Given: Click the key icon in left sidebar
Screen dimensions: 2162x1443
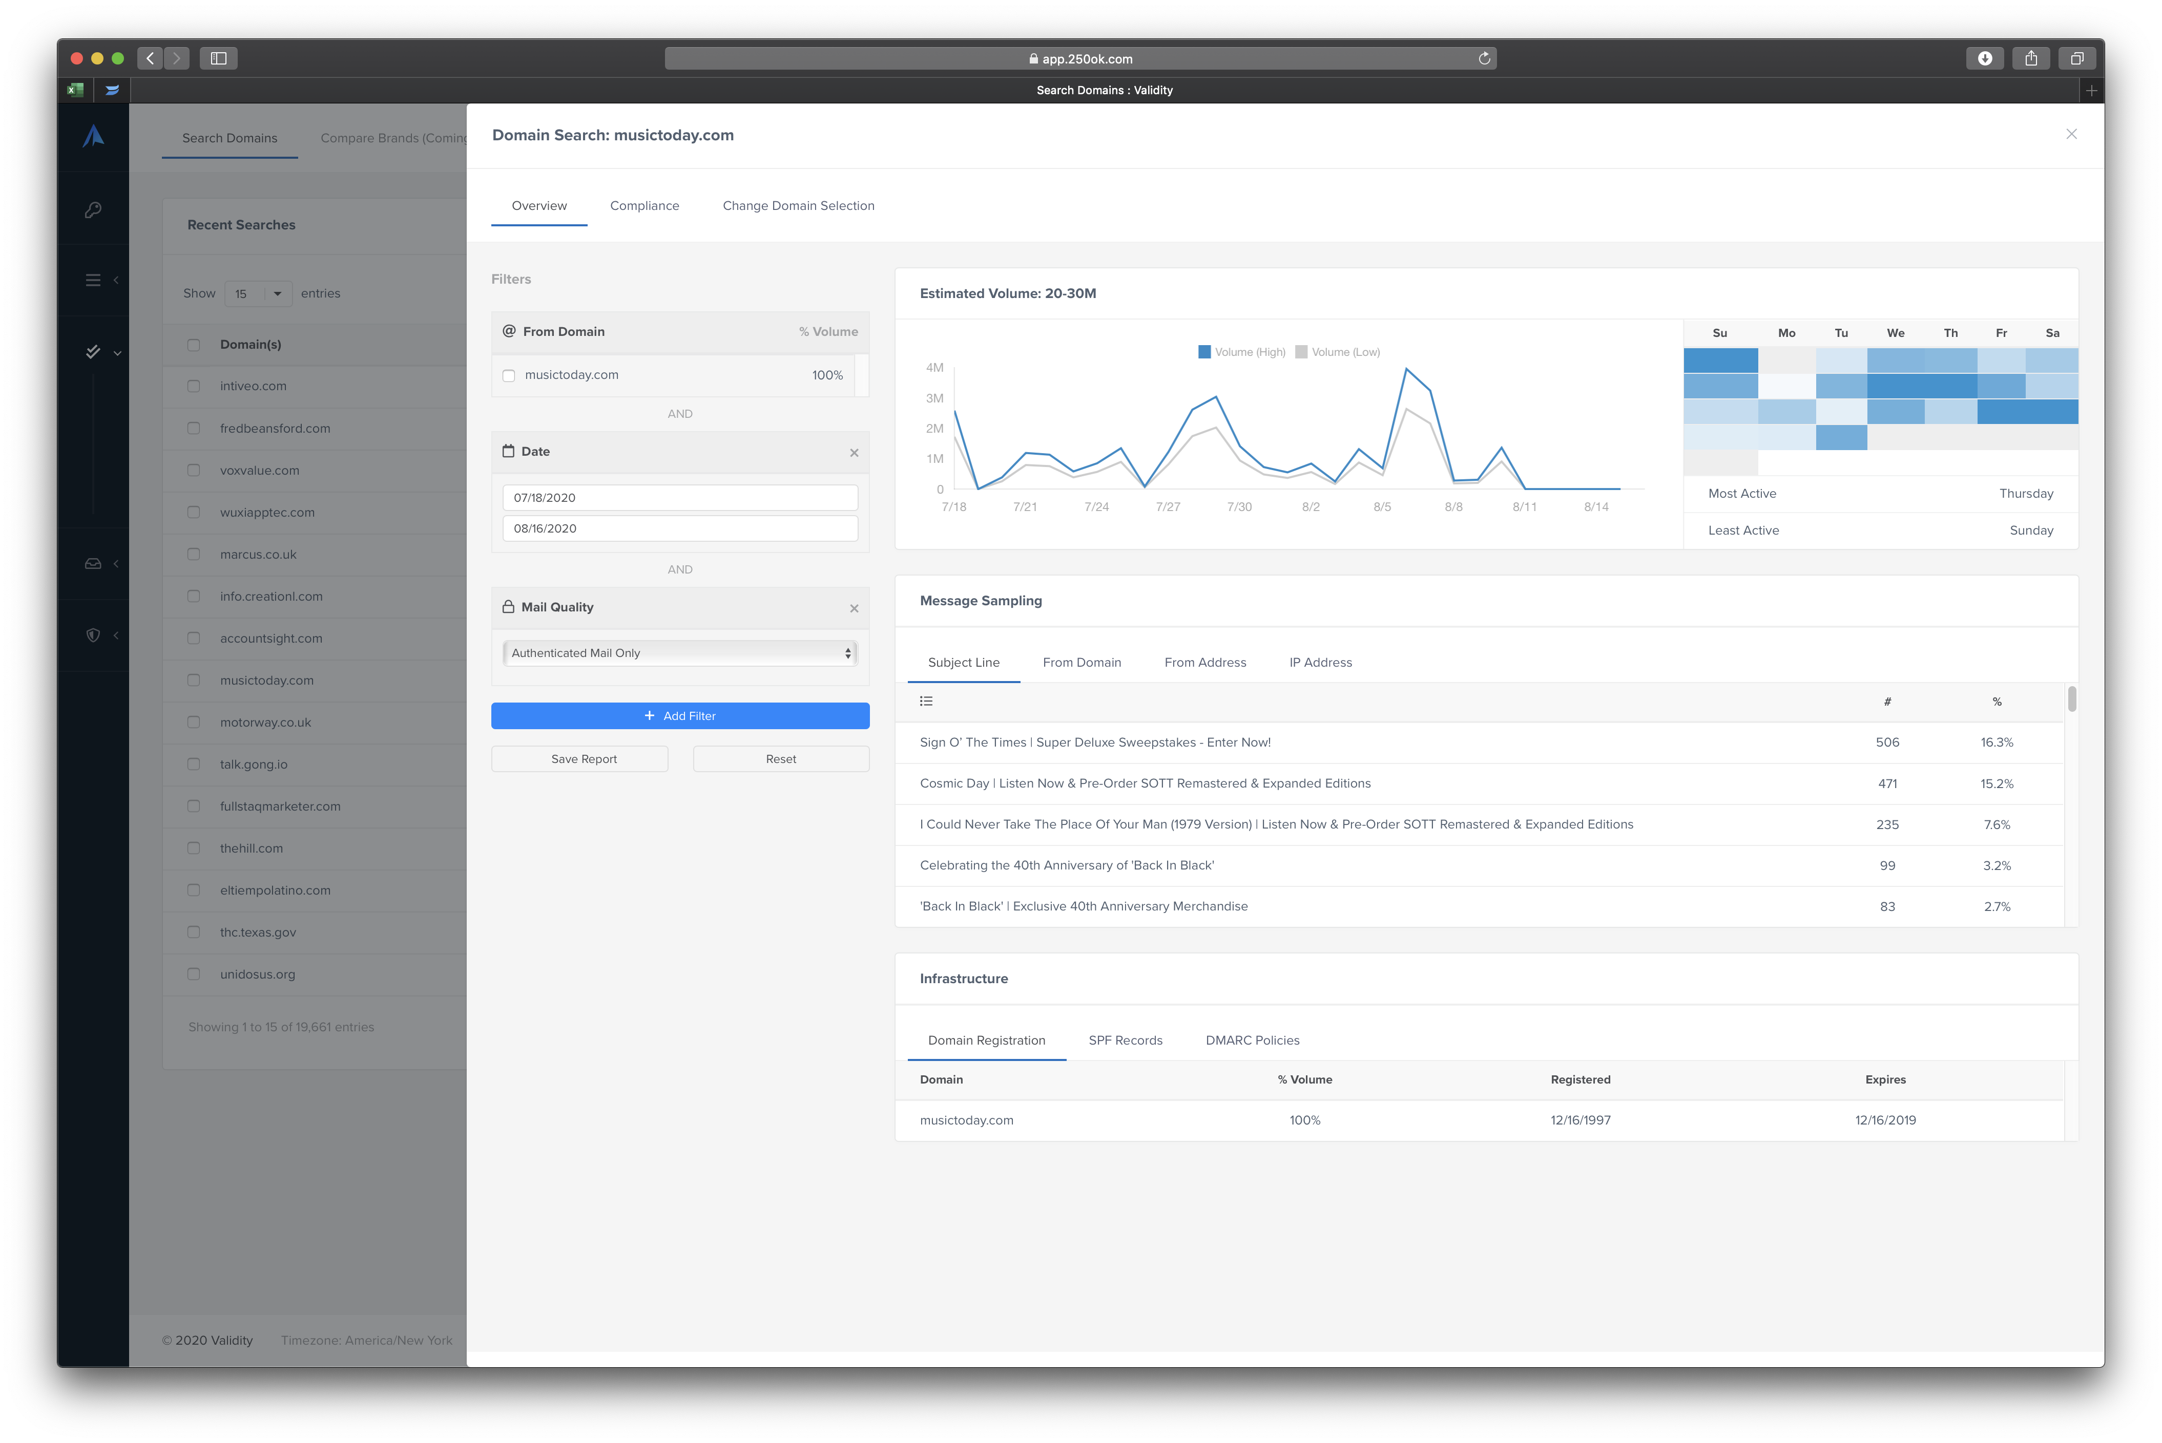Looking at the screenshot, I should (93, 210).
